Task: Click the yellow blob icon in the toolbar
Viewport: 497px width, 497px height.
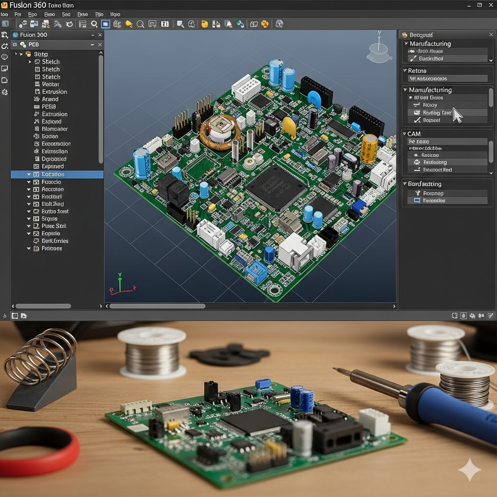Action: click(x=129, y=24)
